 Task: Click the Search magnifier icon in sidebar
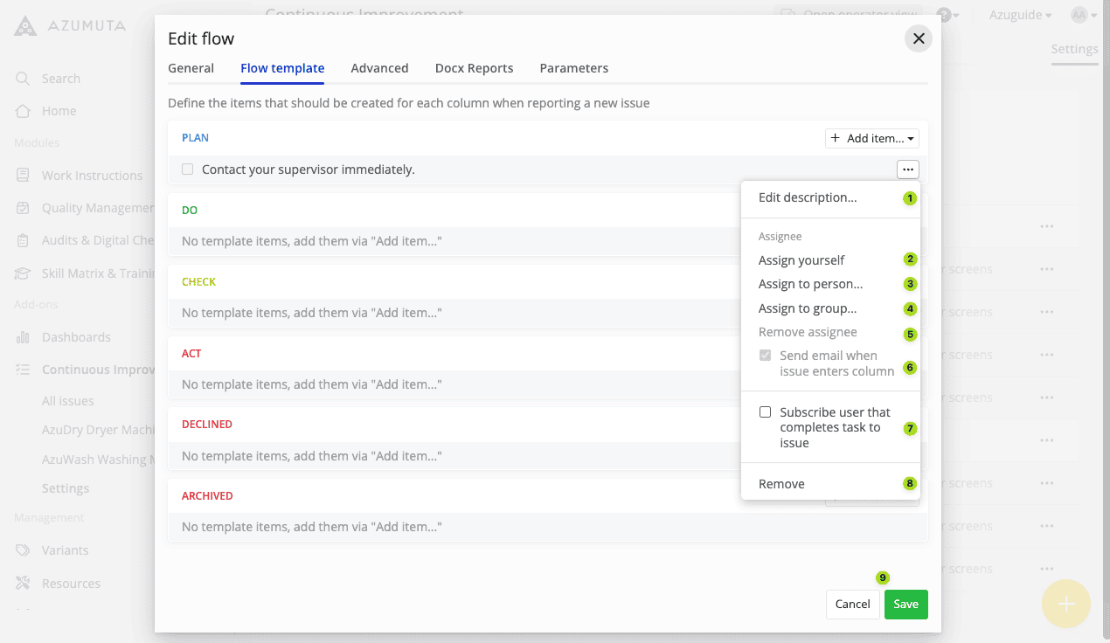tap(24, 79)
